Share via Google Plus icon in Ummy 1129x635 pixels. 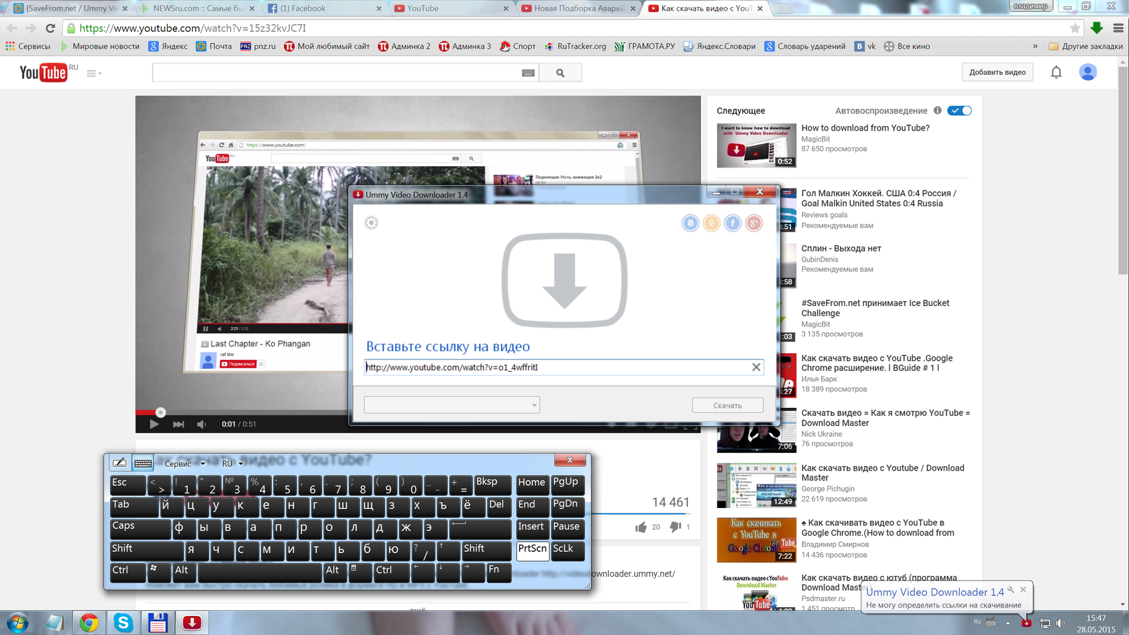pyautogui.click(x=754, y=223)
